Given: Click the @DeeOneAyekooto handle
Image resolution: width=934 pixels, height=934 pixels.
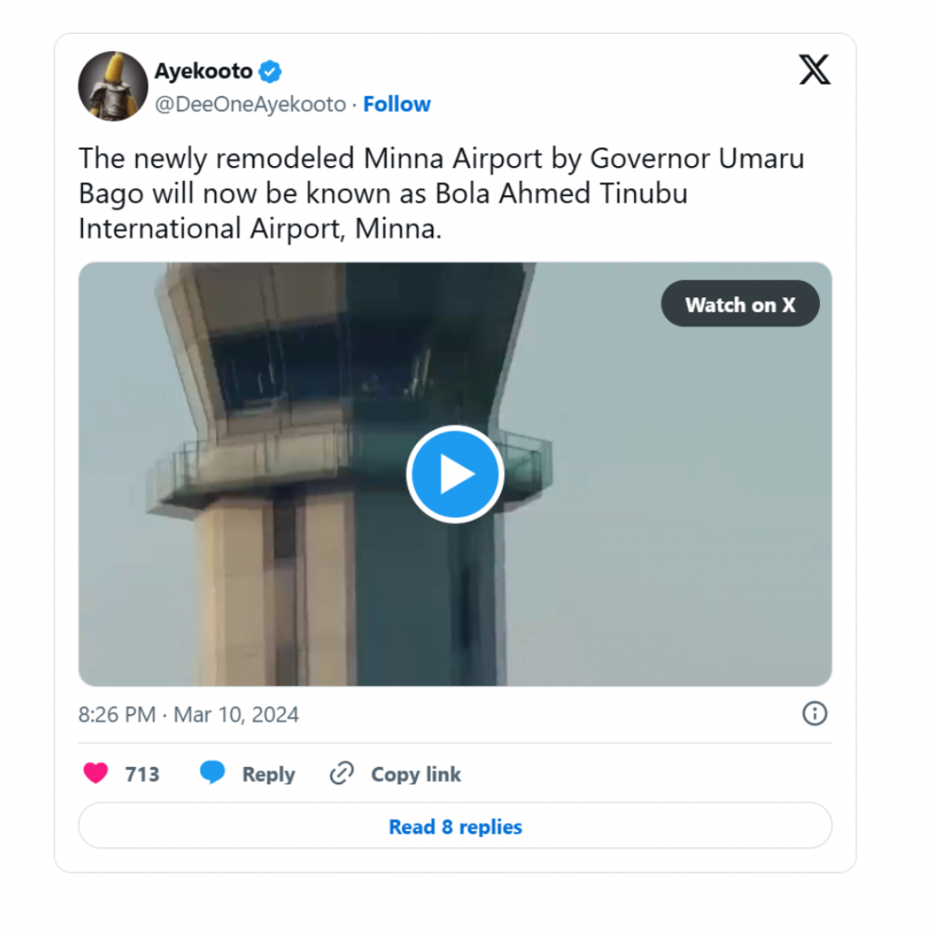Looking at the screenshot, I should point(250,105).
